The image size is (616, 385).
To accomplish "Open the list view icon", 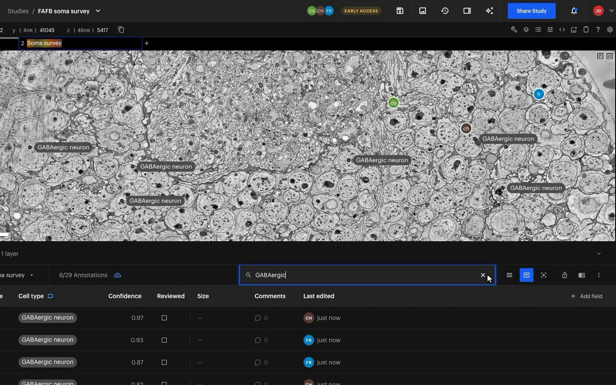I will click(x=538, y=30).
